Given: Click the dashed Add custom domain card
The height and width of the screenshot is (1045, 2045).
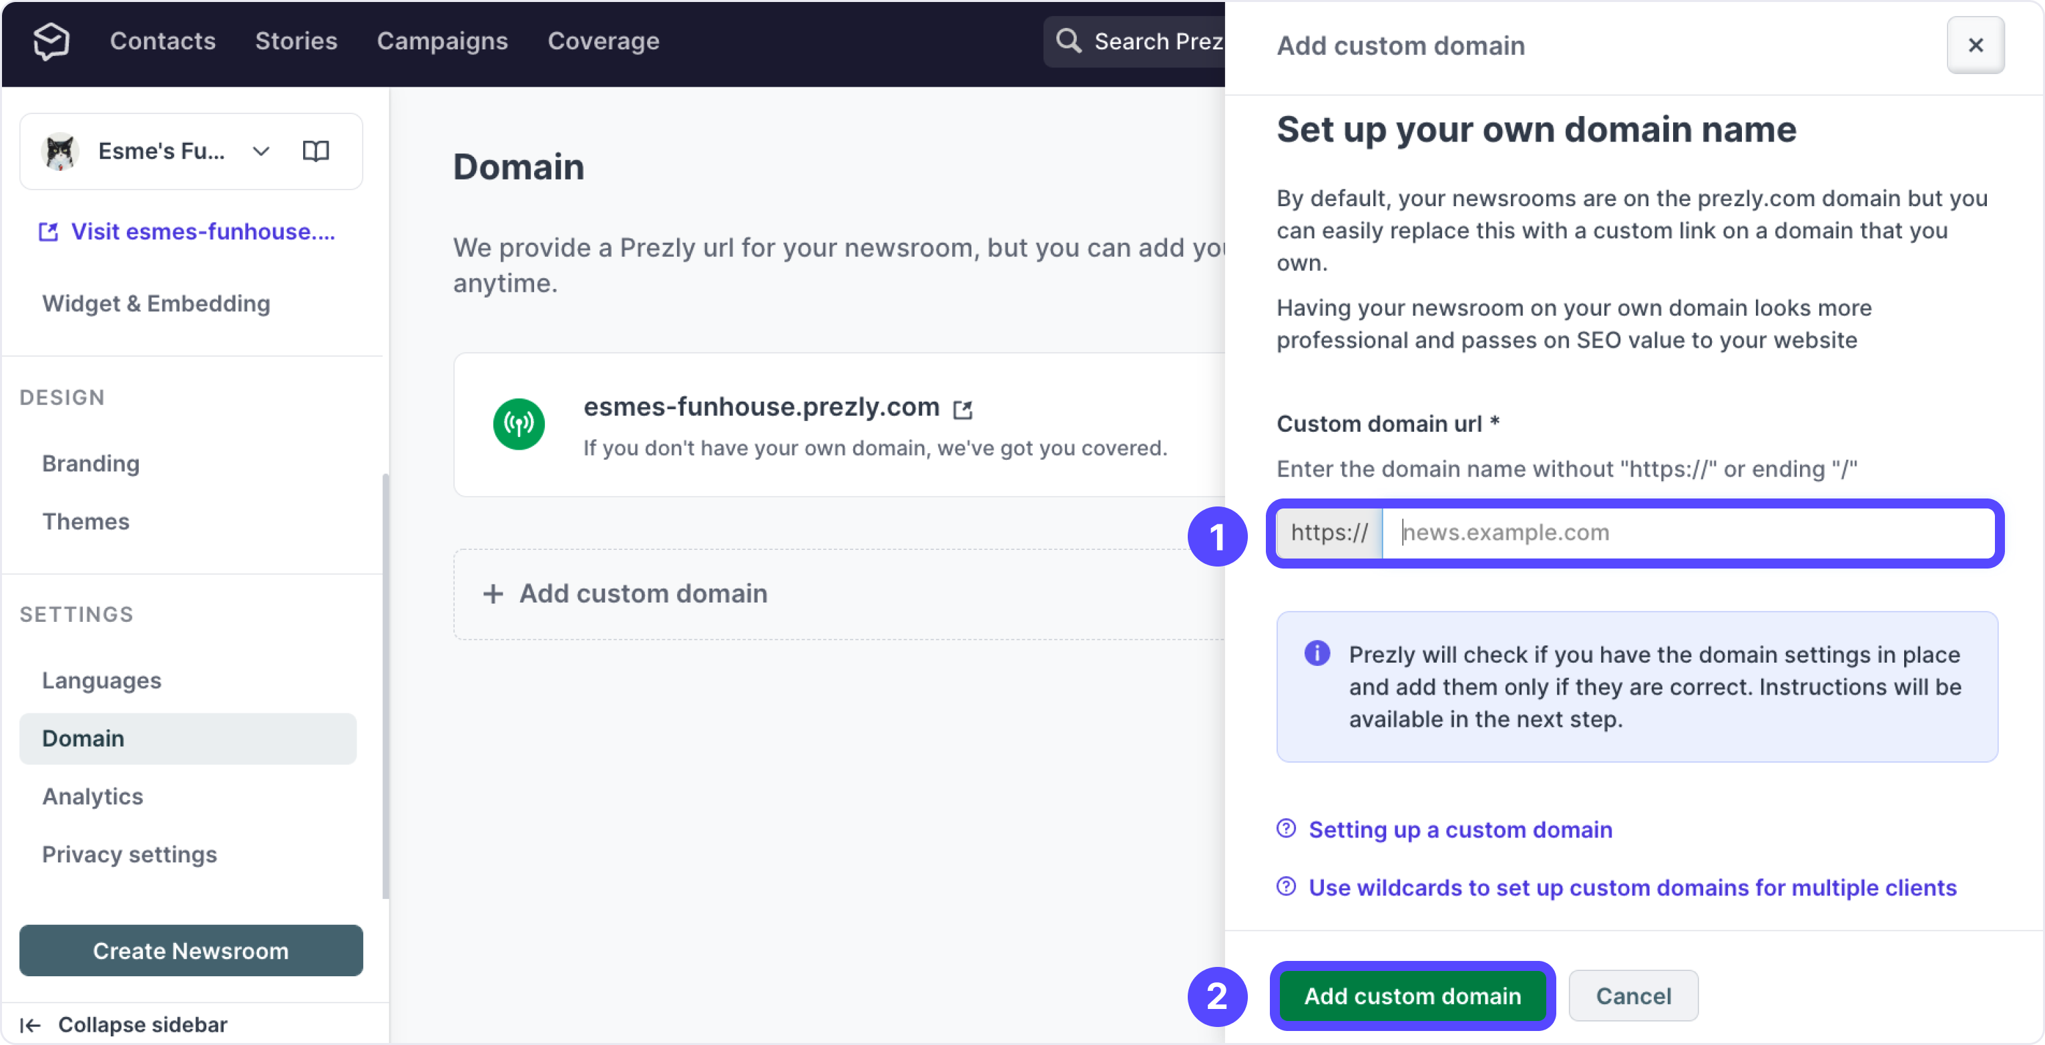Looking at the screenshot, I should tap(839, 595).
